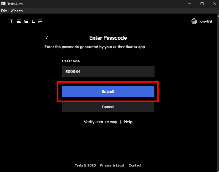Screen dimensions: 219x172
Task: Open the Privacy & Legal footer link
Action: (112, 165)
